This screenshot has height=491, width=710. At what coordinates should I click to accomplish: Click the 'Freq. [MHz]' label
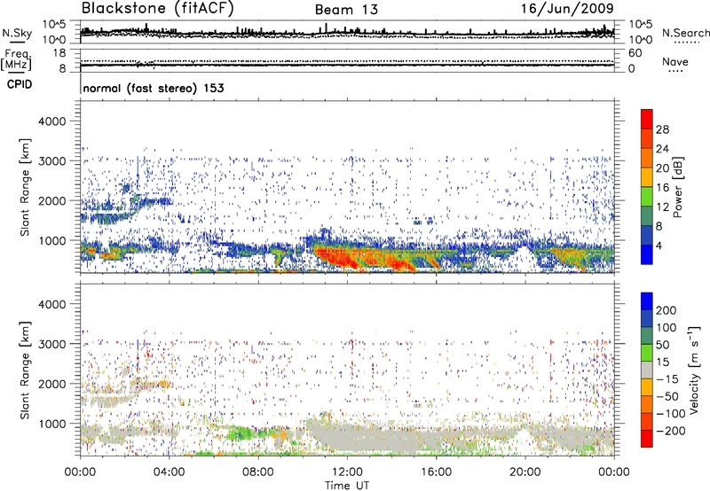[x=16, y=60]
